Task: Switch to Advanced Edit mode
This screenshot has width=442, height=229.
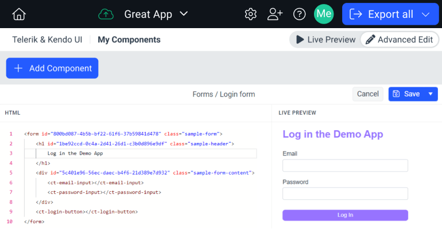Action: click(x=399, y=40)
